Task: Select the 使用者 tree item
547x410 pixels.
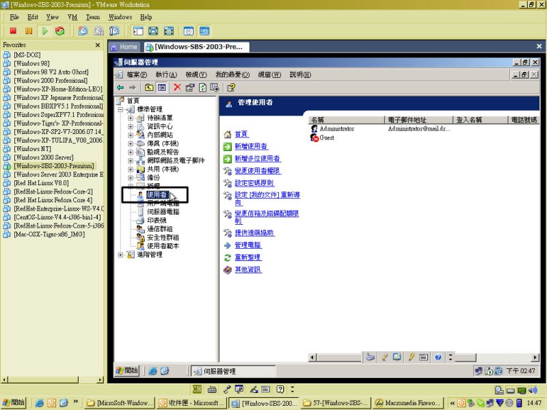Action: (157, 195)
